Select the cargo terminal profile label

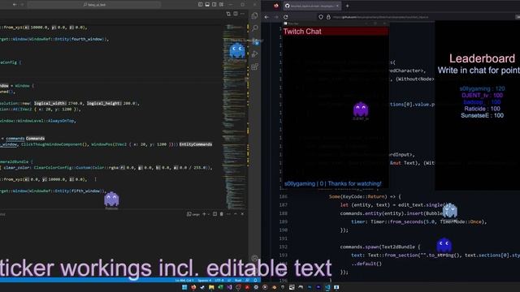click(193, 214)
